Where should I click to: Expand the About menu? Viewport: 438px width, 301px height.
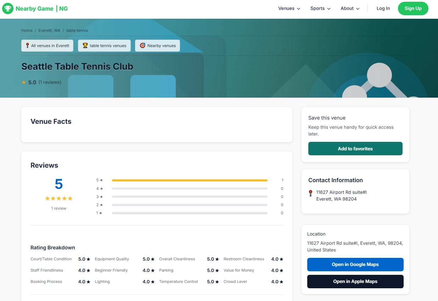[349, 8]
